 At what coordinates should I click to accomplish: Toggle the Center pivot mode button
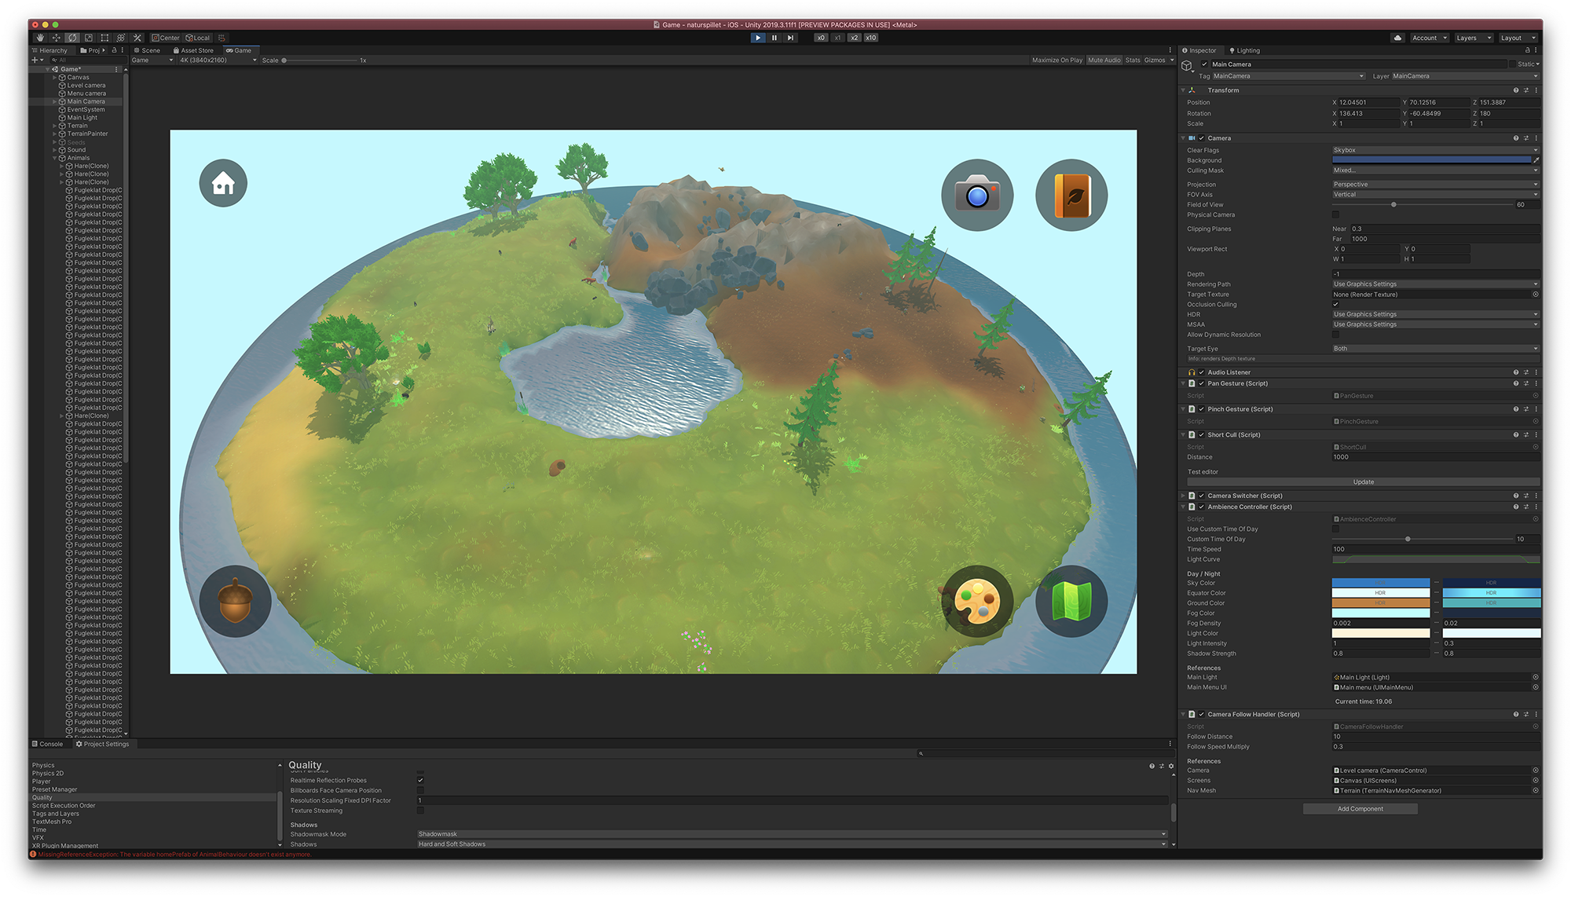166,38
